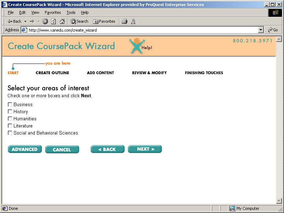Click the Help! mascot icon
Image resolution: width=284 pixels, height=213 pixels.
coord(136,47)
